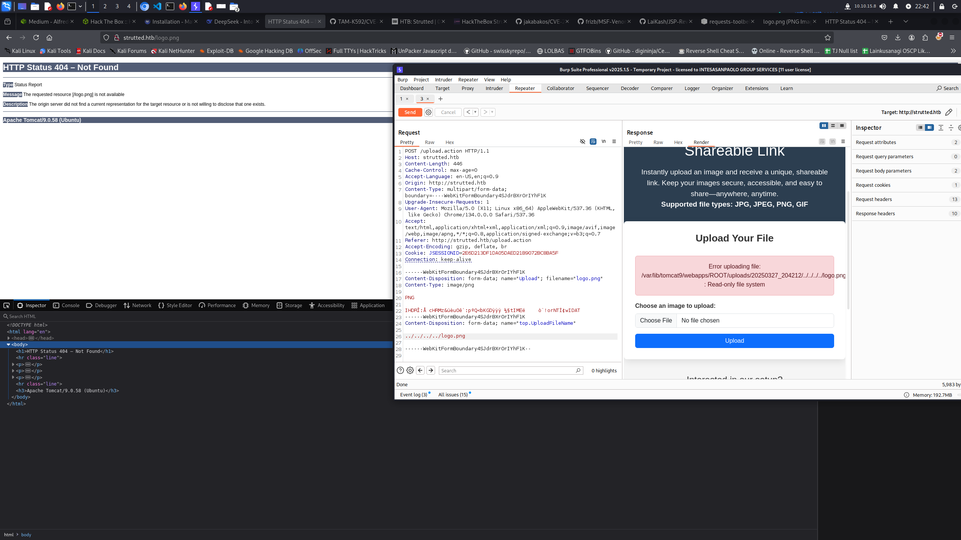Open Request editor hamburger menu
Image resolution: width=961 pixels, height=540 pixels.
614,141
